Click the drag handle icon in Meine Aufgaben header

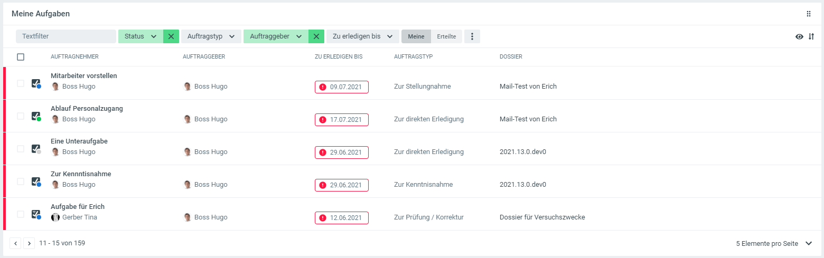808,14
